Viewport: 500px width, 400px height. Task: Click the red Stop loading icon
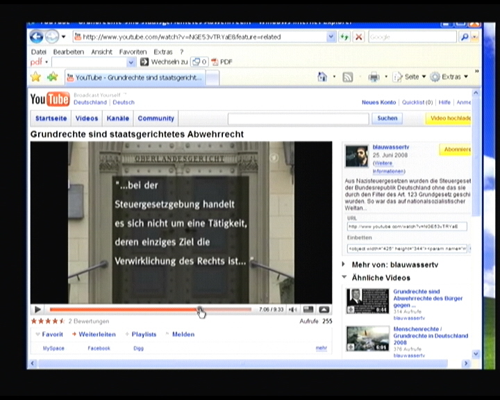pos(358,37)
